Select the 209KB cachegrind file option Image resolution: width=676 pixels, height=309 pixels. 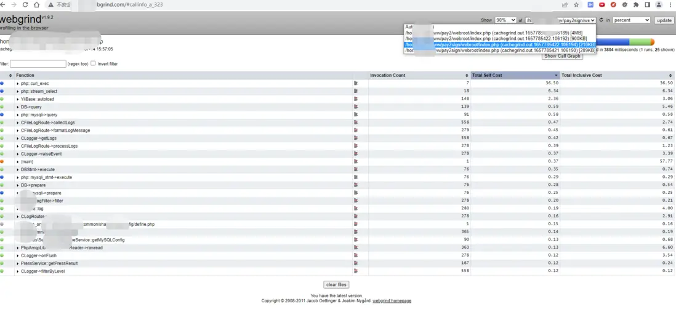(500, 50)
